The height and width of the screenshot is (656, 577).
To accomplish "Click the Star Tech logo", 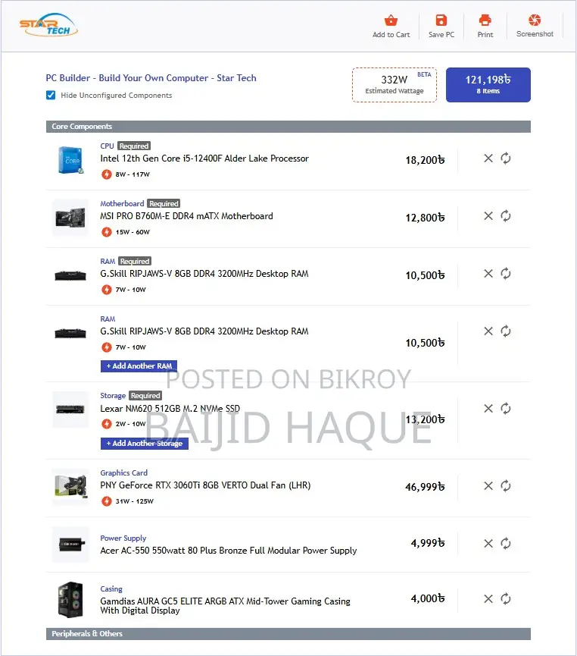I will coord(48,25).
